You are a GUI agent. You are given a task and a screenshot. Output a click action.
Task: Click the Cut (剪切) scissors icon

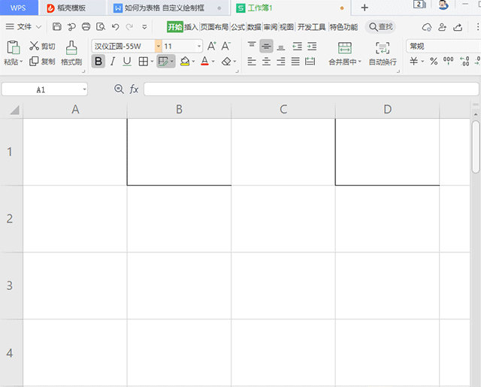pyautogui.click(x=34, y=47)
